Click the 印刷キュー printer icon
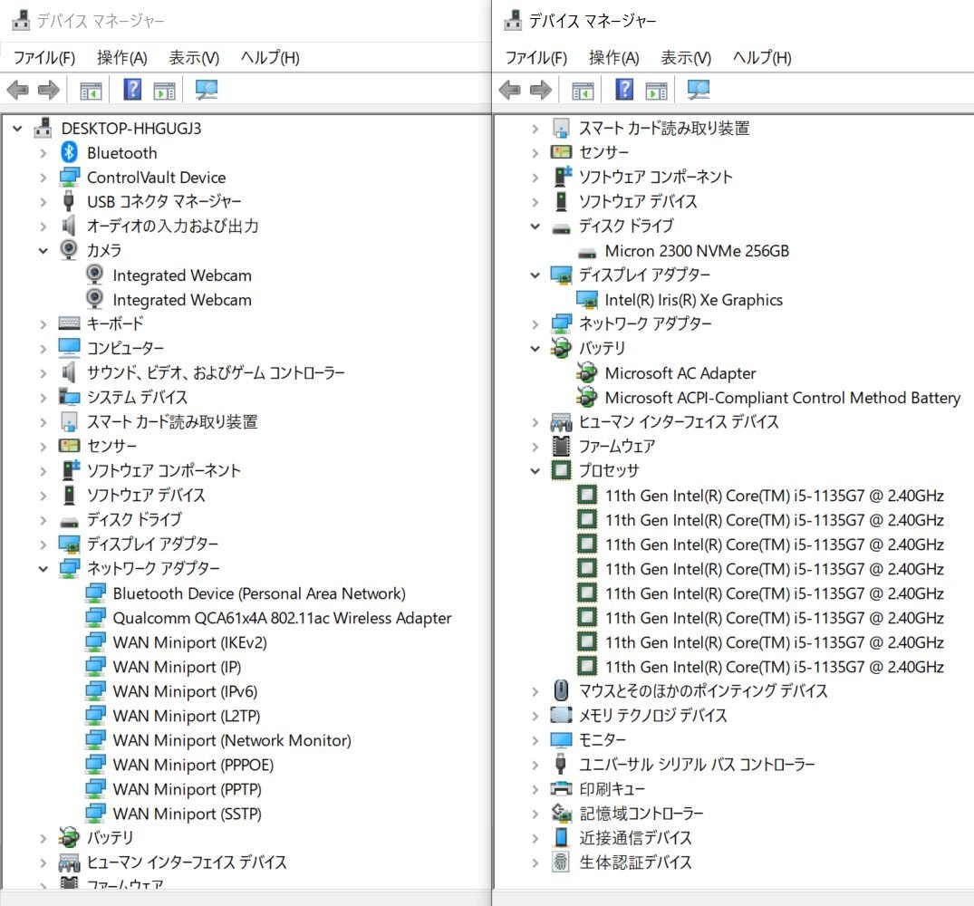 [561, 788]
